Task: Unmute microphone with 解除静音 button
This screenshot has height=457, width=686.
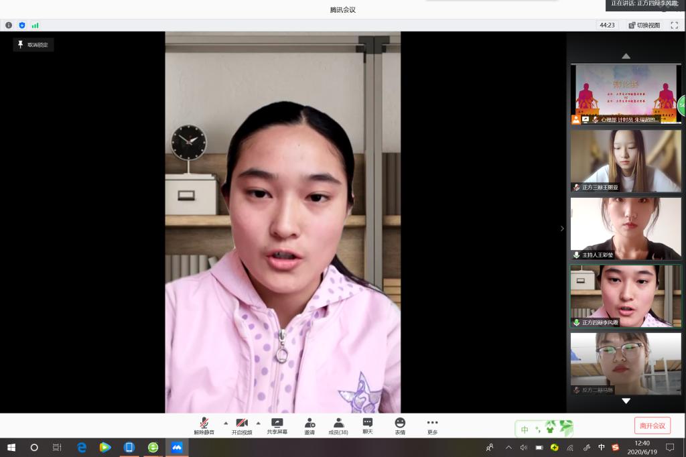Action: click(x=204, y=426)
